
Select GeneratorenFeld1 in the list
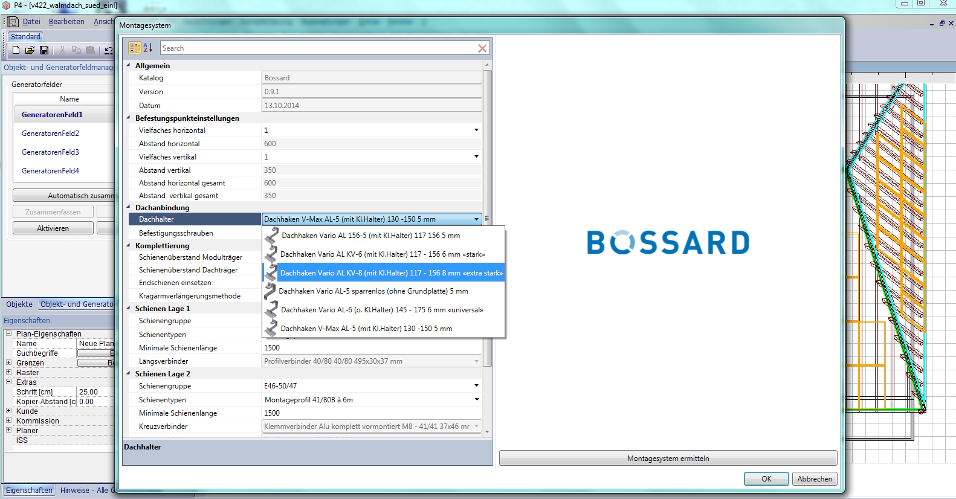[63, 115]
